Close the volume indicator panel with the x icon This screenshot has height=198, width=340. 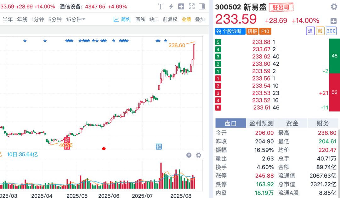tap(189, 155)
